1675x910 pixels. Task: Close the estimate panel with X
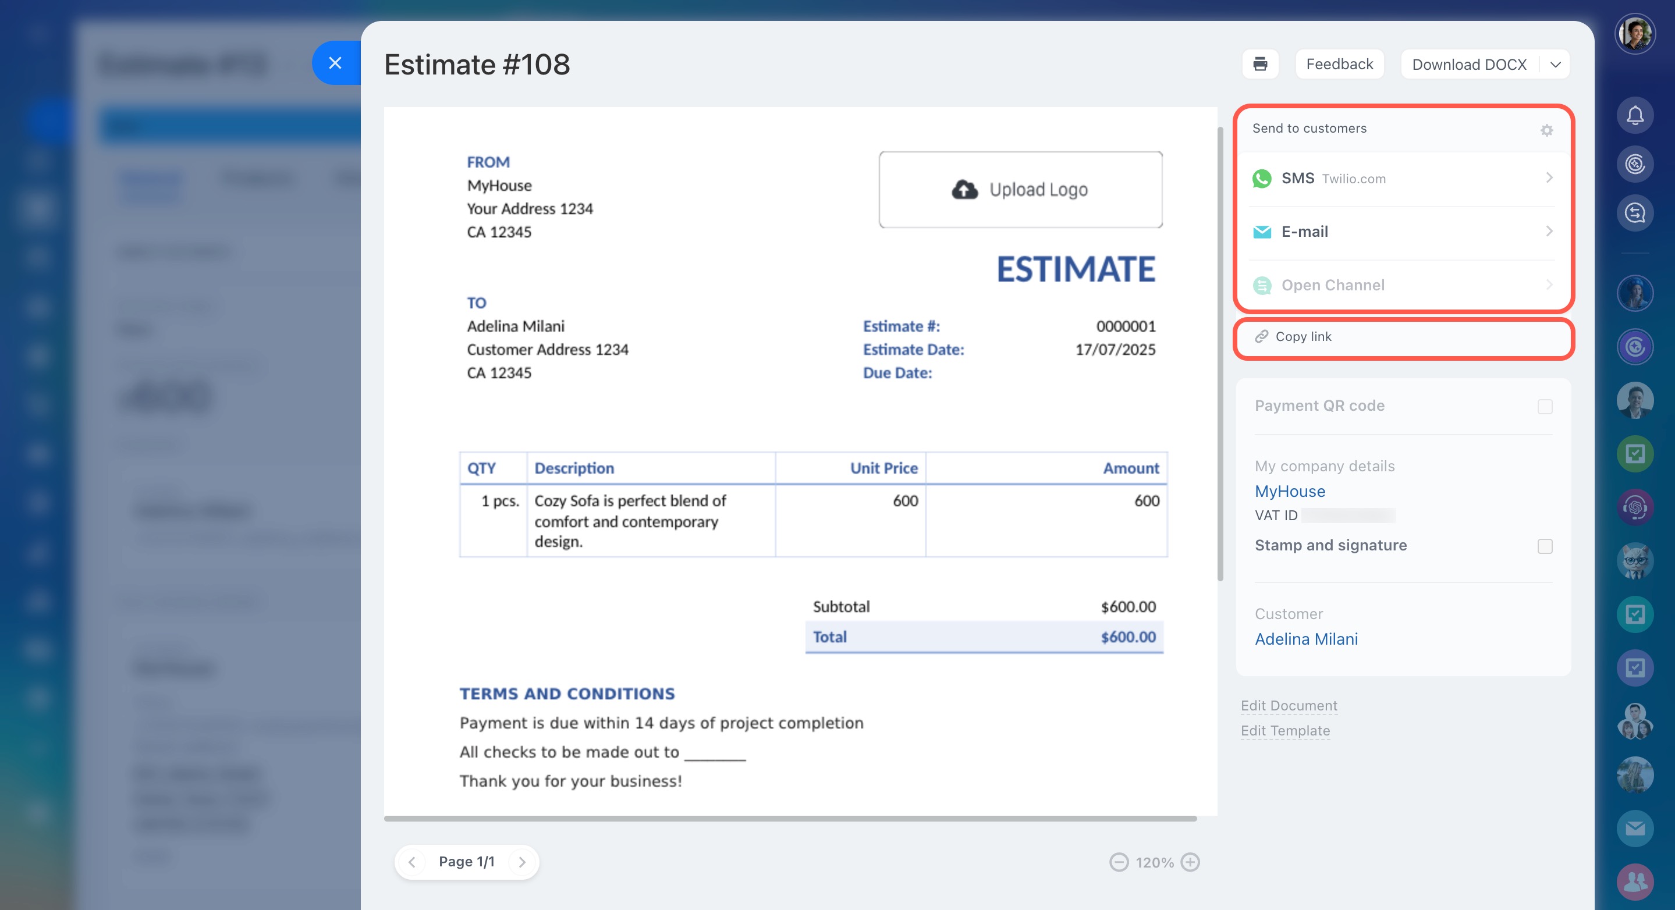[335, 63]
